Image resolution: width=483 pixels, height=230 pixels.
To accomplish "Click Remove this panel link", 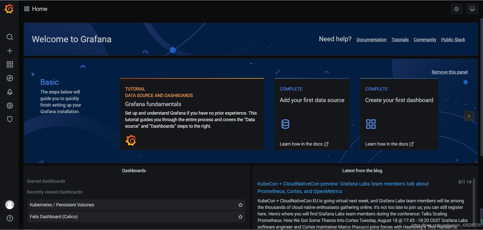I will [x=450, y=72].
